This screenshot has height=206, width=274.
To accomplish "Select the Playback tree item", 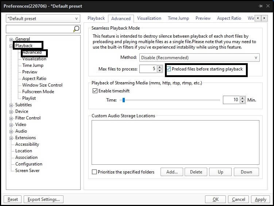I will [x=24, y=46].
